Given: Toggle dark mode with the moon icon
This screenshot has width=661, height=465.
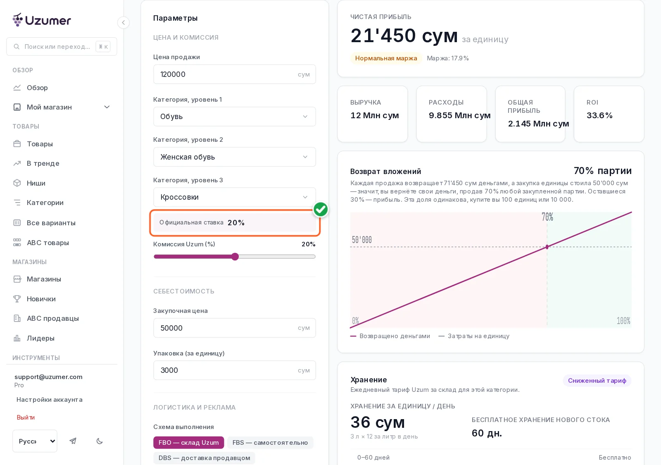Looking at the screenshot, I should (100, 441).
